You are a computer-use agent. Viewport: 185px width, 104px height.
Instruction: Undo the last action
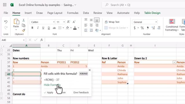[6, 22]
